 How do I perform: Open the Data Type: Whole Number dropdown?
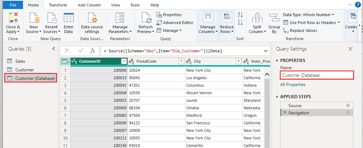point(309,15)
